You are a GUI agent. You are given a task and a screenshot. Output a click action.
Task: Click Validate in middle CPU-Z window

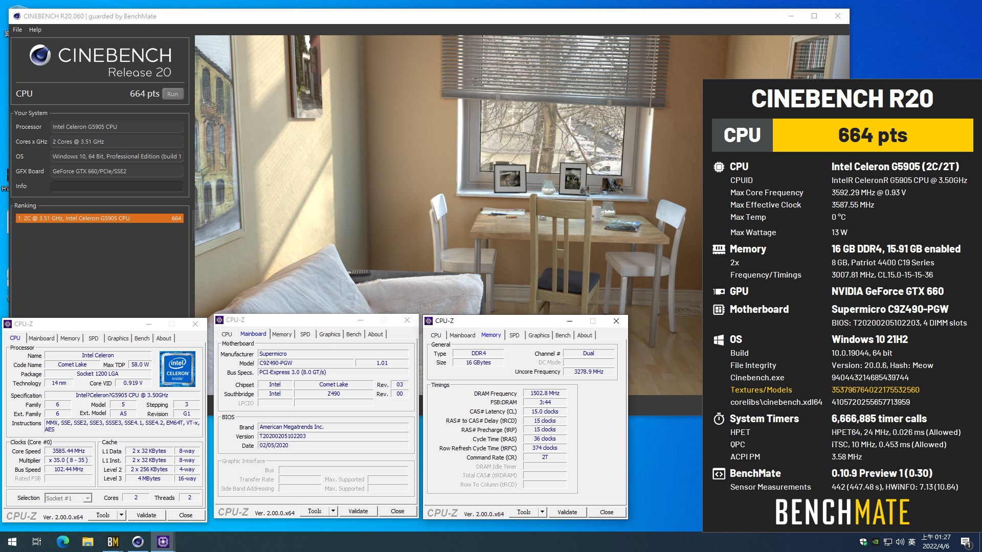pos(358,511)
